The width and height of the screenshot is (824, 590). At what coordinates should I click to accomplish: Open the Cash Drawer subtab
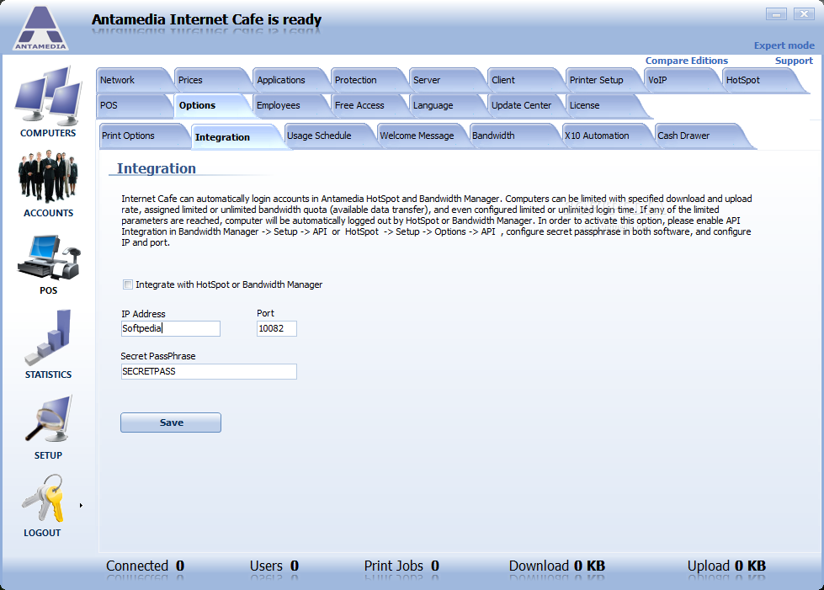(702, 136)
